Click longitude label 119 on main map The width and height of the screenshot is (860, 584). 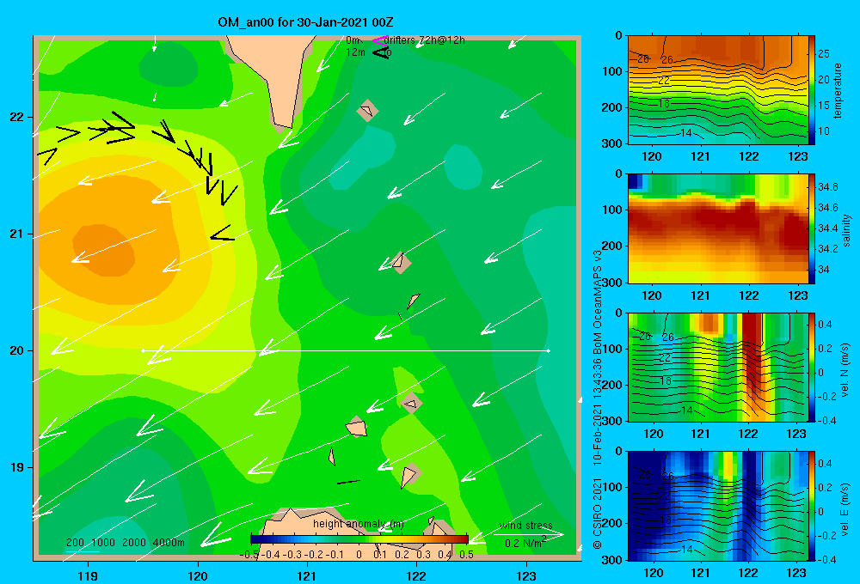89,576
